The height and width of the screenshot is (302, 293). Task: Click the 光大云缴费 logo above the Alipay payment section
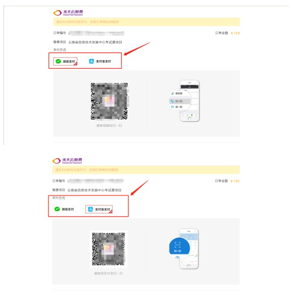tap(67, 161)
